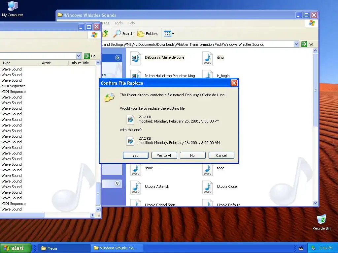Choose Yes to All in replace dialog

[x=164, y=155]
